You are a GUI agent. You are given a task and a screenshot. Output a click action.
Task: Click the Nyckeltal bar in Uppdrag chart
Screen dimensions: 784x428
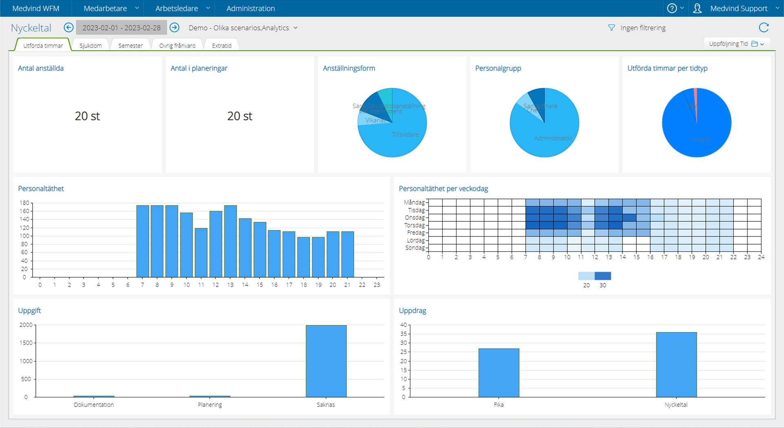tap(676, 364)
